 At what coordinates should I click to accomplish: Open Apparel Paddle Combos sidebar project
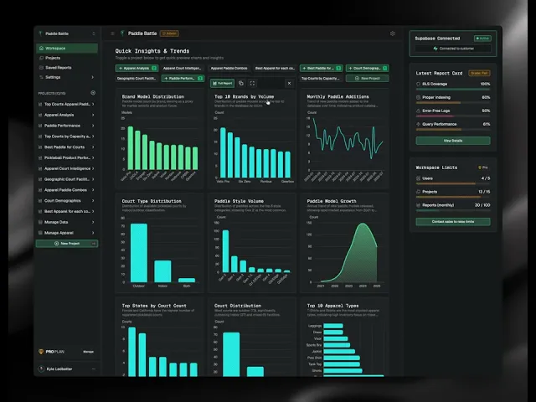pos(67,190)
